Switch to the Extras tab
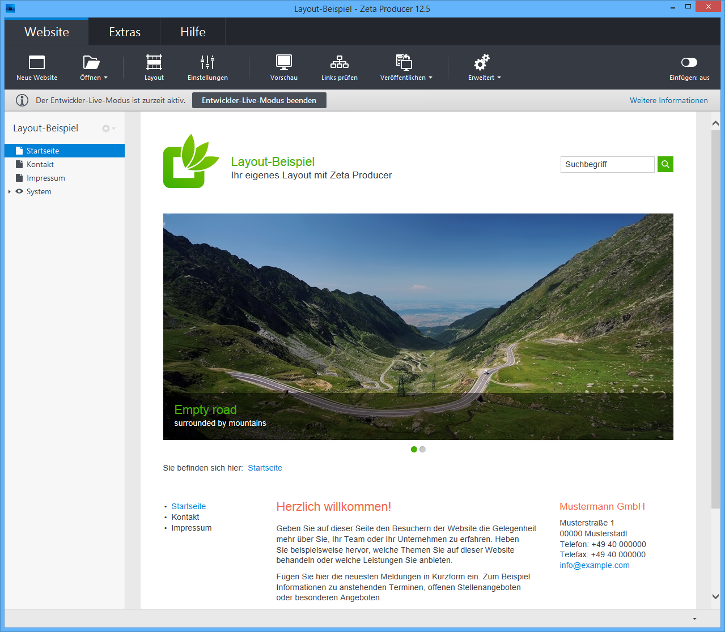 pos(124,32)
